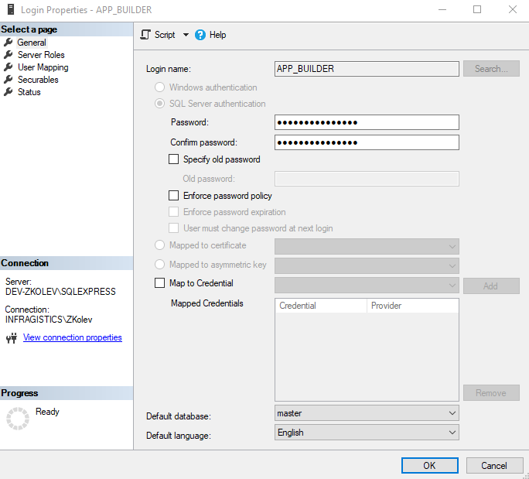Image resolution: width=529 pixels, height=479 pixels.
Task: Click the wrench icon beside Status
Action: pyautogui.click(x=9, y=92)
